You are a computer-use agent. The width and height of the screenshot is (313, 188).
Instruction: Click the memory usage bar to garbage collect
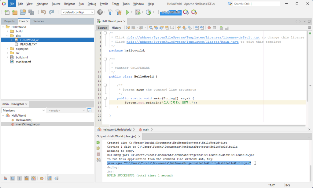pyautogui.click(x=171, y=13)
